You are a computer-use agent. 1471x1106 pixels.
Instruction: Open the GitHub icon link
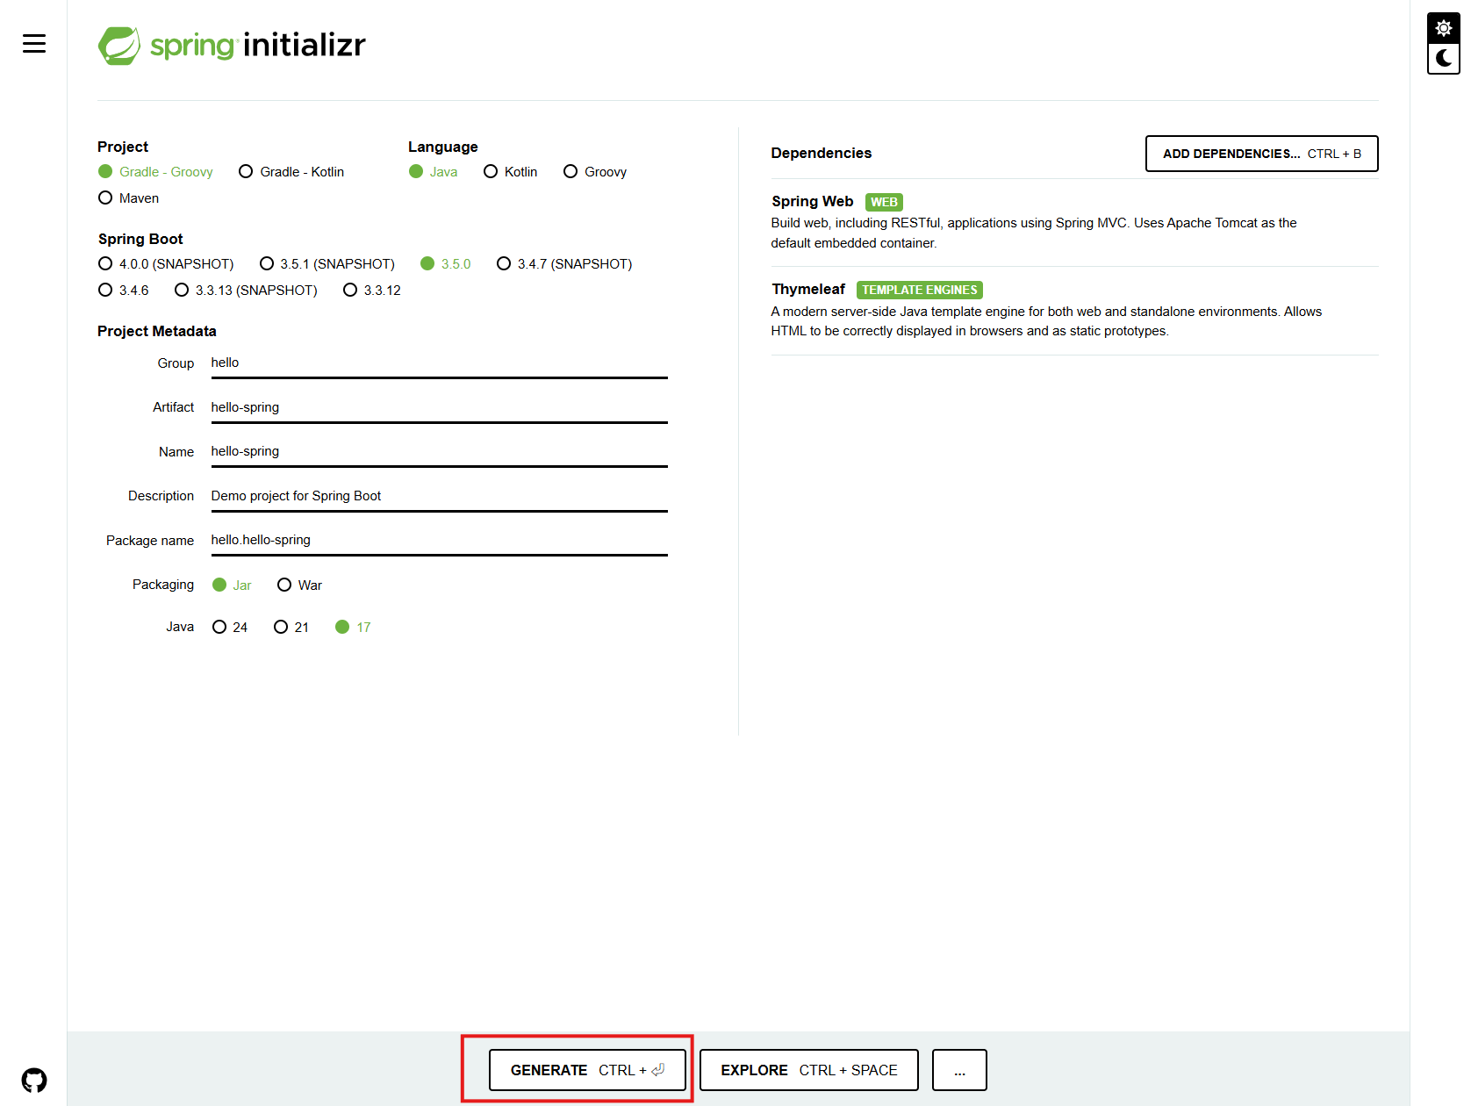(x=34, y=1080)
